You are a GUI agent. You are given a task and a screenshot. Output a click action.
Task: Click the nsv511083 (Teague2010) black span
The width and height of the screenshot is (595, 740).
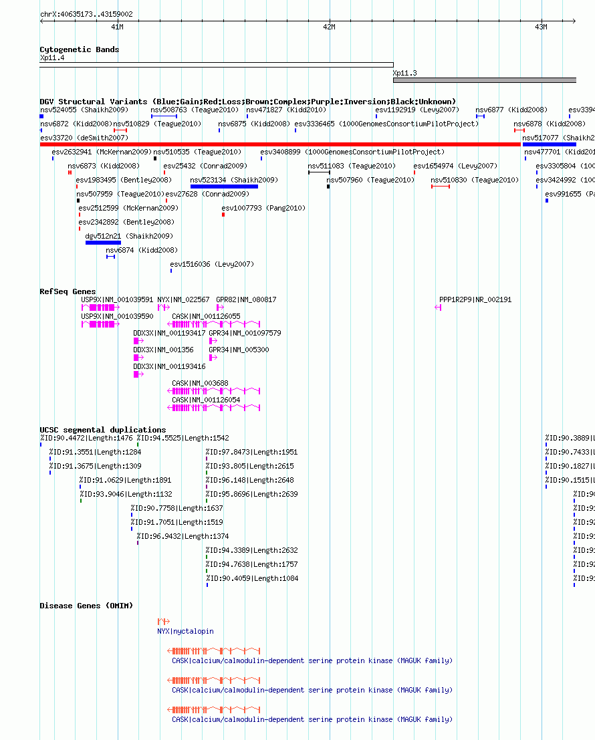(319, 172)
